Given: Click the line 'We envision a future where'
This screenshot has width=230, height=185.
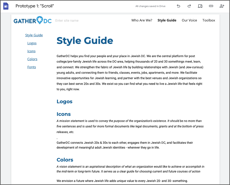Looking at the screenshot, I should tap(122, 181).
